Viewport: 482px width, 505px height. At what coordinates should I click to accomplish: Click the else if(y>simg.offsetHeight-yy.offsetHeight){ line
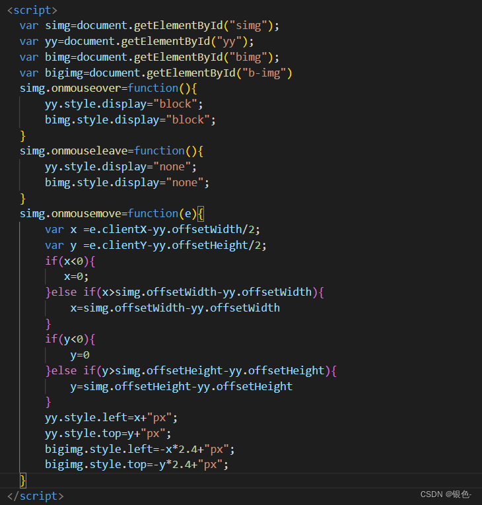pos(191,371)
